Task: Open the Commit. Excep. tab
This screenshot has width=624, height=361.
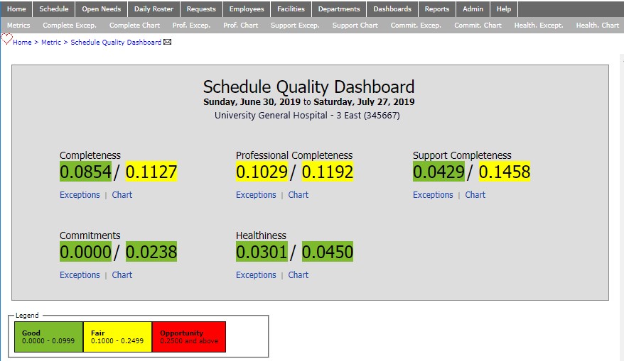Action: point(416,26)
